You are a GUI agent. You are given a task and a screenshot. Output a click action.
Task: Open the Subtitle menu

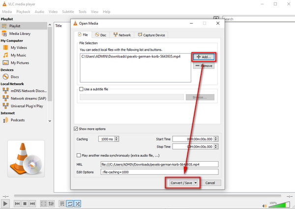point(68,12)
